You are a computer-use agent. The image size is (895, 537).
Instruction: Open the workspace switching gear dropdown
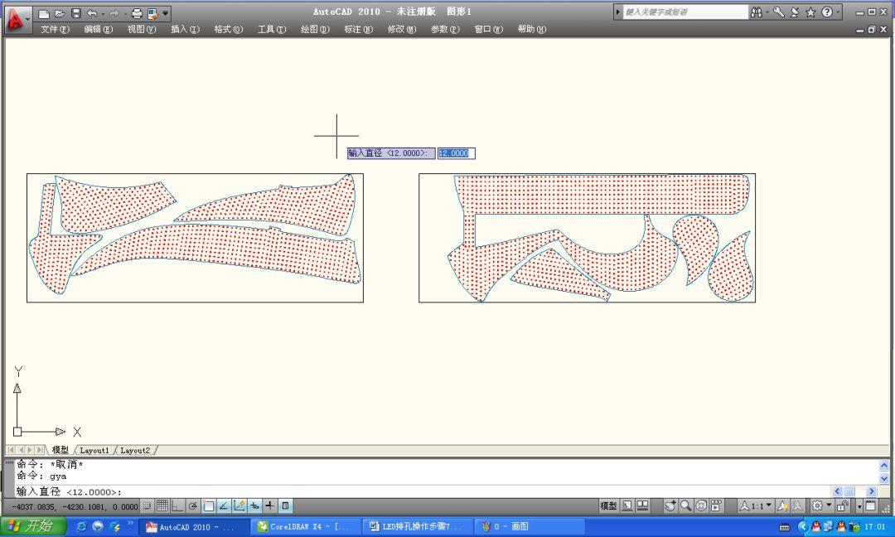[x=820, y=506]
